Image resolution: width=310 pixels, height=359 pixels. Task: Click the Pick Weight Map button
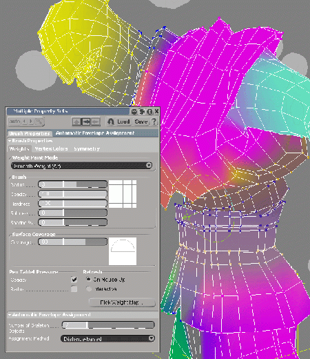[122, 302]
